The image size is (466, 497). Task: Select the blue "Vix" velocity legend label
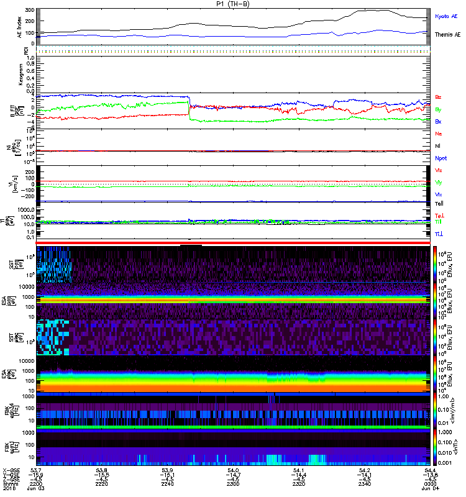(439, 194)
